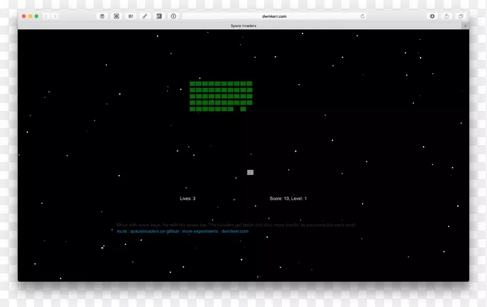
Task: Click the gray player ship
Action: tap(250, 172)
